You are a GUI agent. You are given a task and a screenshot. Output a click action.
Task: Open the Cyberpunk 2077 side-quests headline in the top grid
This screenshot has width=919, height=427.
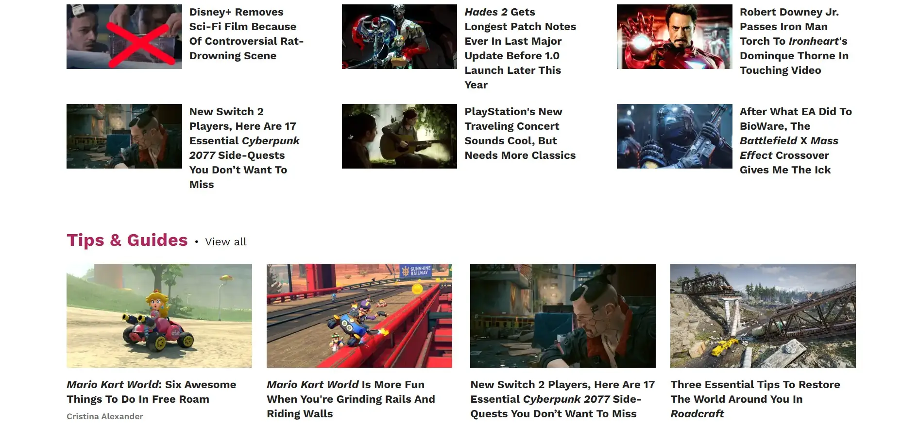[244, 148]
